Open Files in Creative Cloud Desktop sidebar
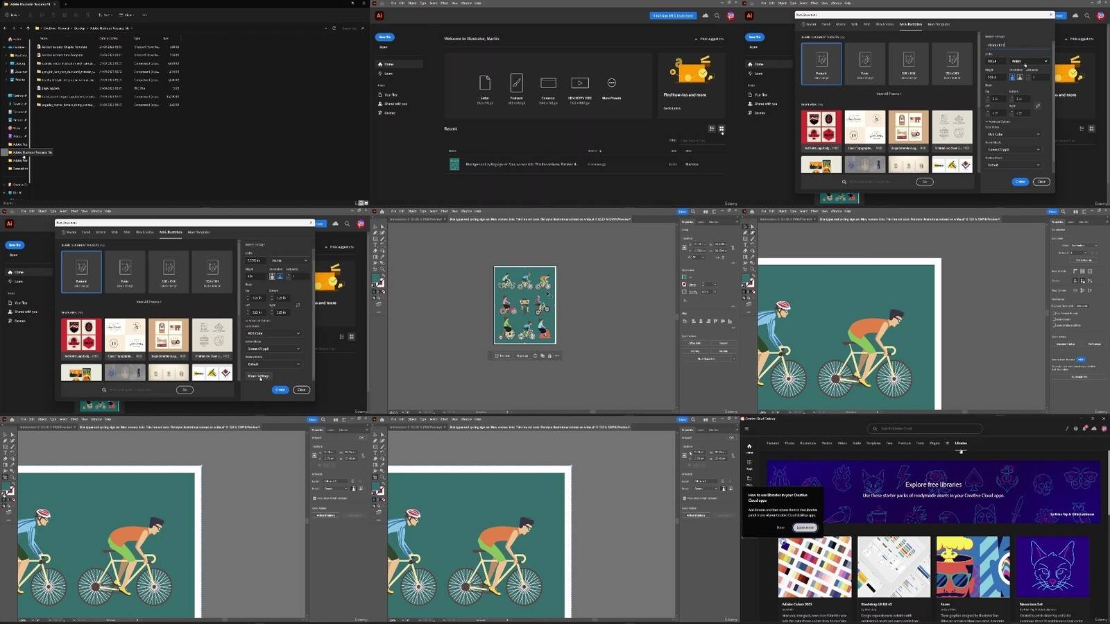1110x624 pixels. (x=749, y=479)
